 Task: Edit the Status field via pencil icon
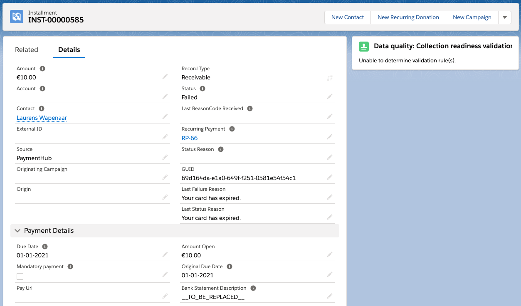pyautogui.click(x=330, y=96)
